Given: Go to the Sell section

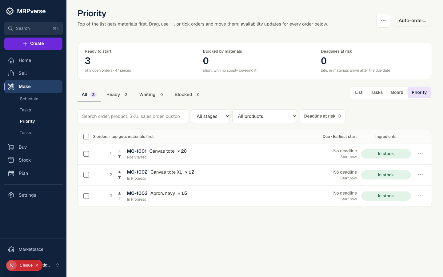Looking at the screenshot, I should tap(33, 73).
